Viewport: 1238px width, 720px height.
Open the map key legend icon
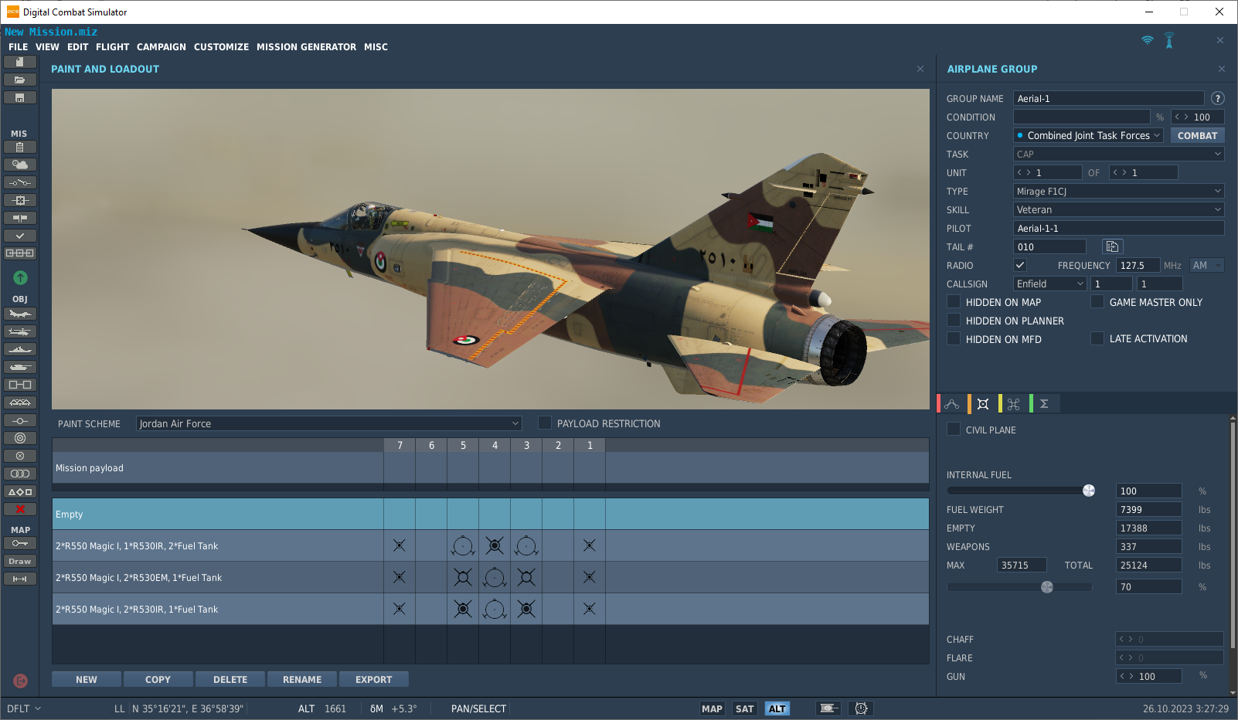(x=20, y=543)
